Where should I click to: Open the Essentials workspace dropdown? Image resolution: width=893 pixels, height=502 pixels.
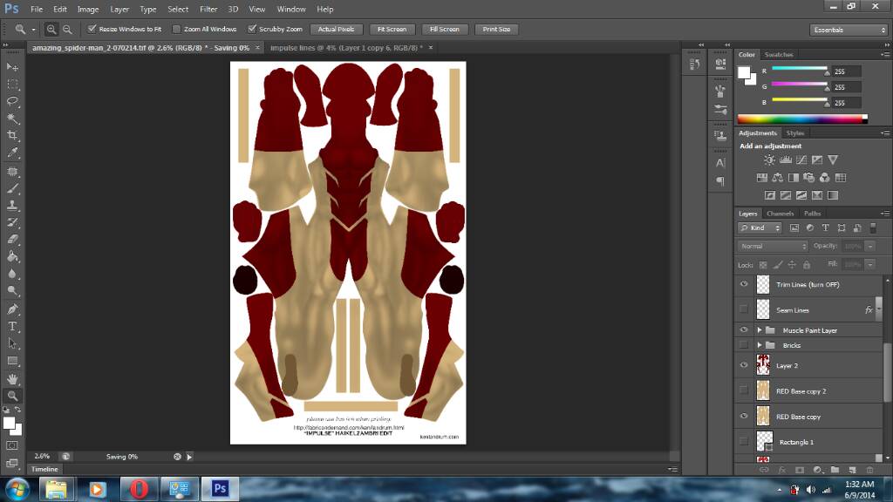point(849,30)
